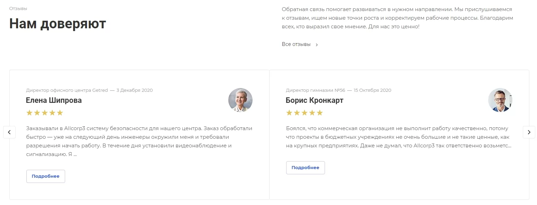Click Елена Шипрова's avatar photo

240,100
